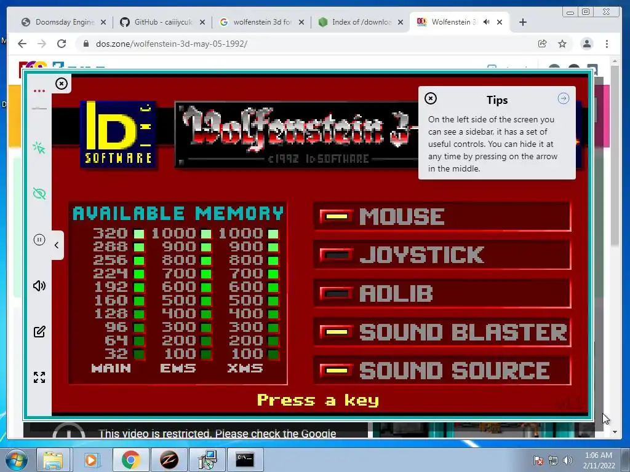Open a new browser tab
The width and height of the screenshot is (630, 472).
523,23
